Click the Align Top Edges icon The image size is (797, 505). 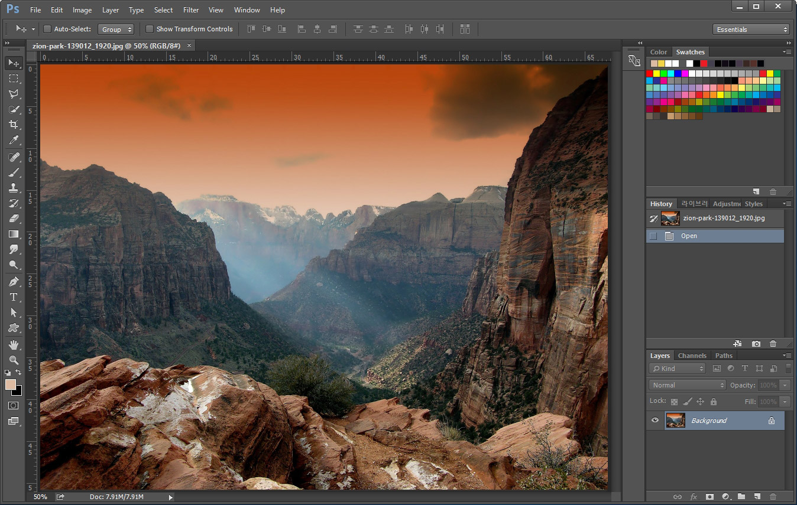251,29
